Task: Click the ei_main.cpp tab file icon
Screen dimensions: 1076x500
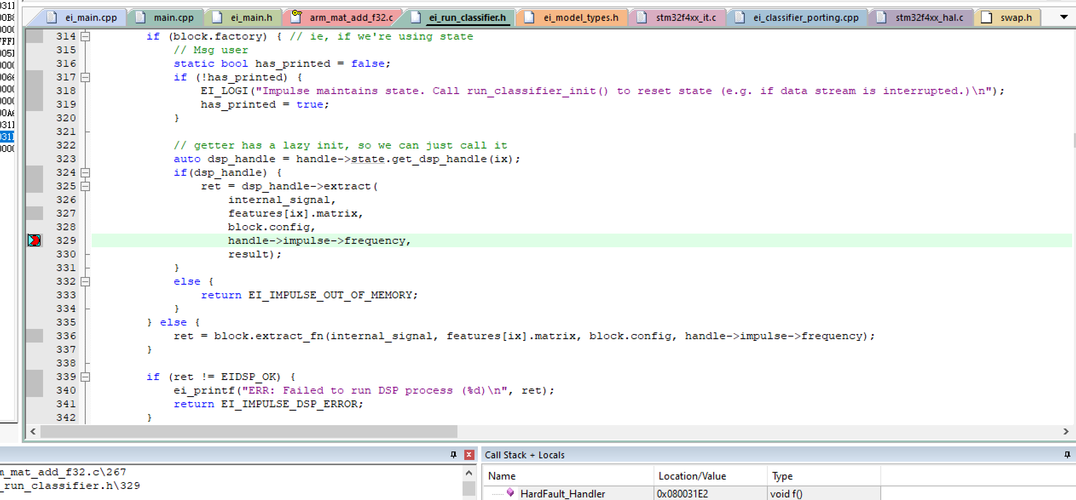Action: 52,17
